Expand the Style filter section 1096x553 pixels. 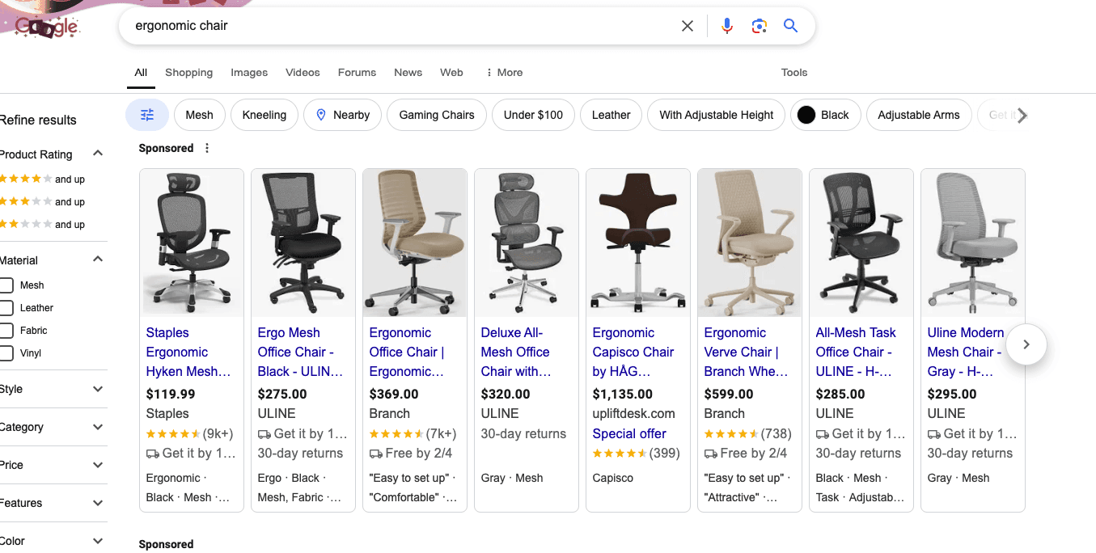[97, 389]
